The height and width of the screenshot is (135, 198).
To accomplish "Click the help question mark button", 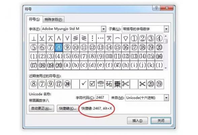I will click(x=156, y=8).
